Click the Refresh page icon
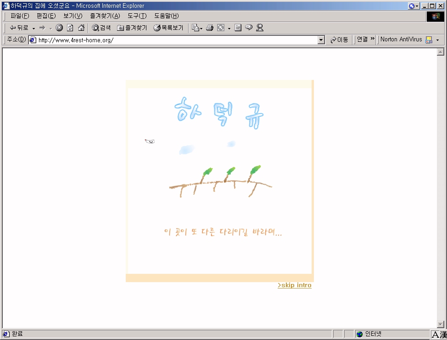The width and height of the screenshot is (447, 340). point(70,28)
